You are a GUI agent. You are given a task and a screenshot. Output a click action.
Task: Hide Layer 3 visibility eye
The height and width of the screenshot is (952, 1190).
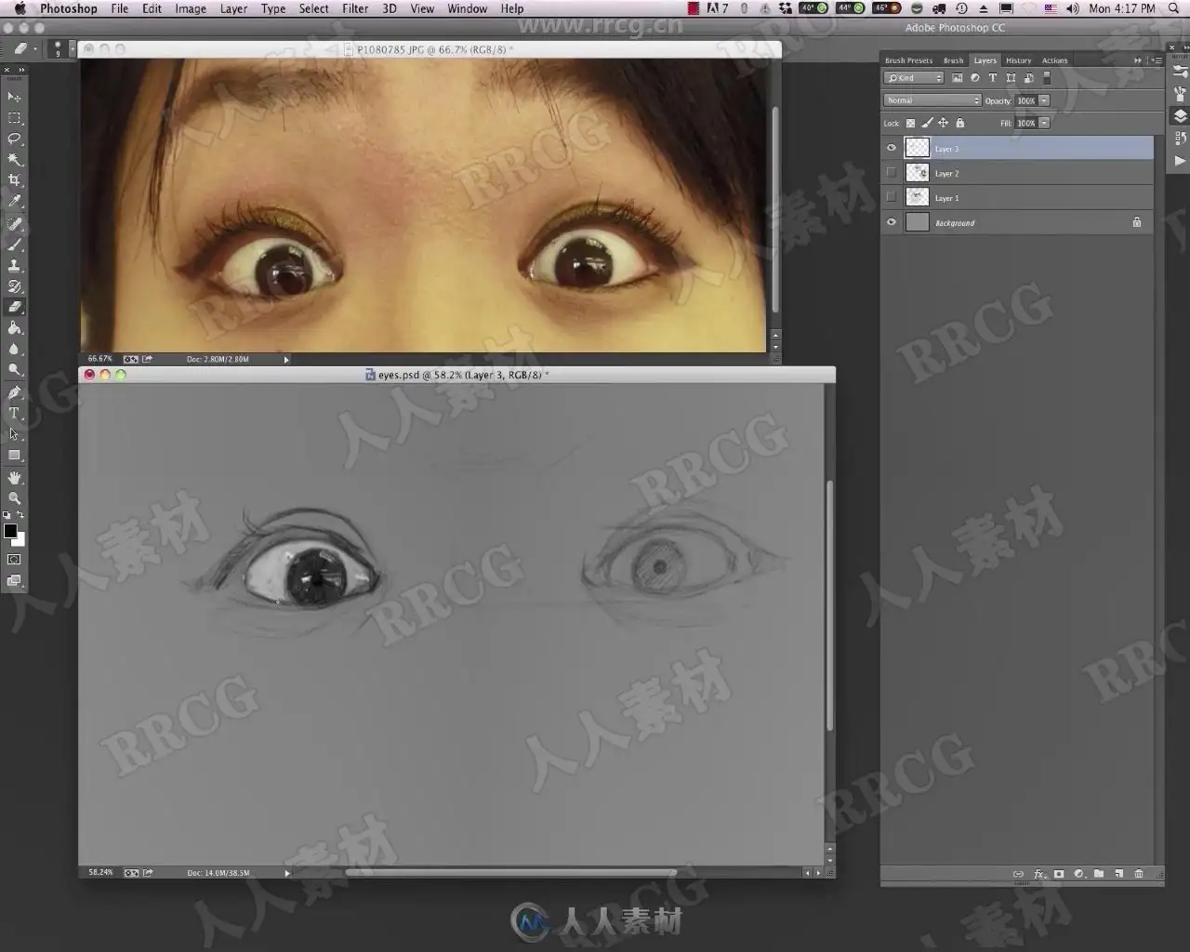click(892, 148)
